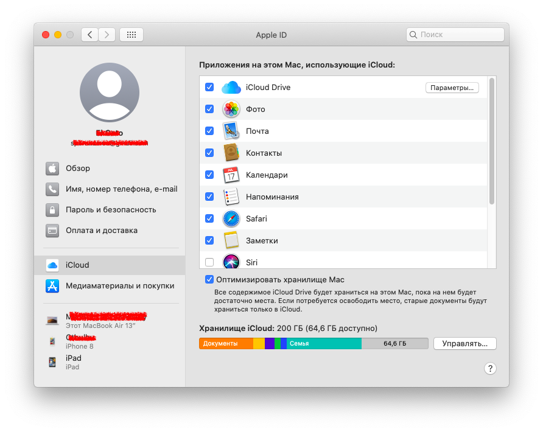
Task: Click the app list scrollbar
Action: click(x=492, y=141)
